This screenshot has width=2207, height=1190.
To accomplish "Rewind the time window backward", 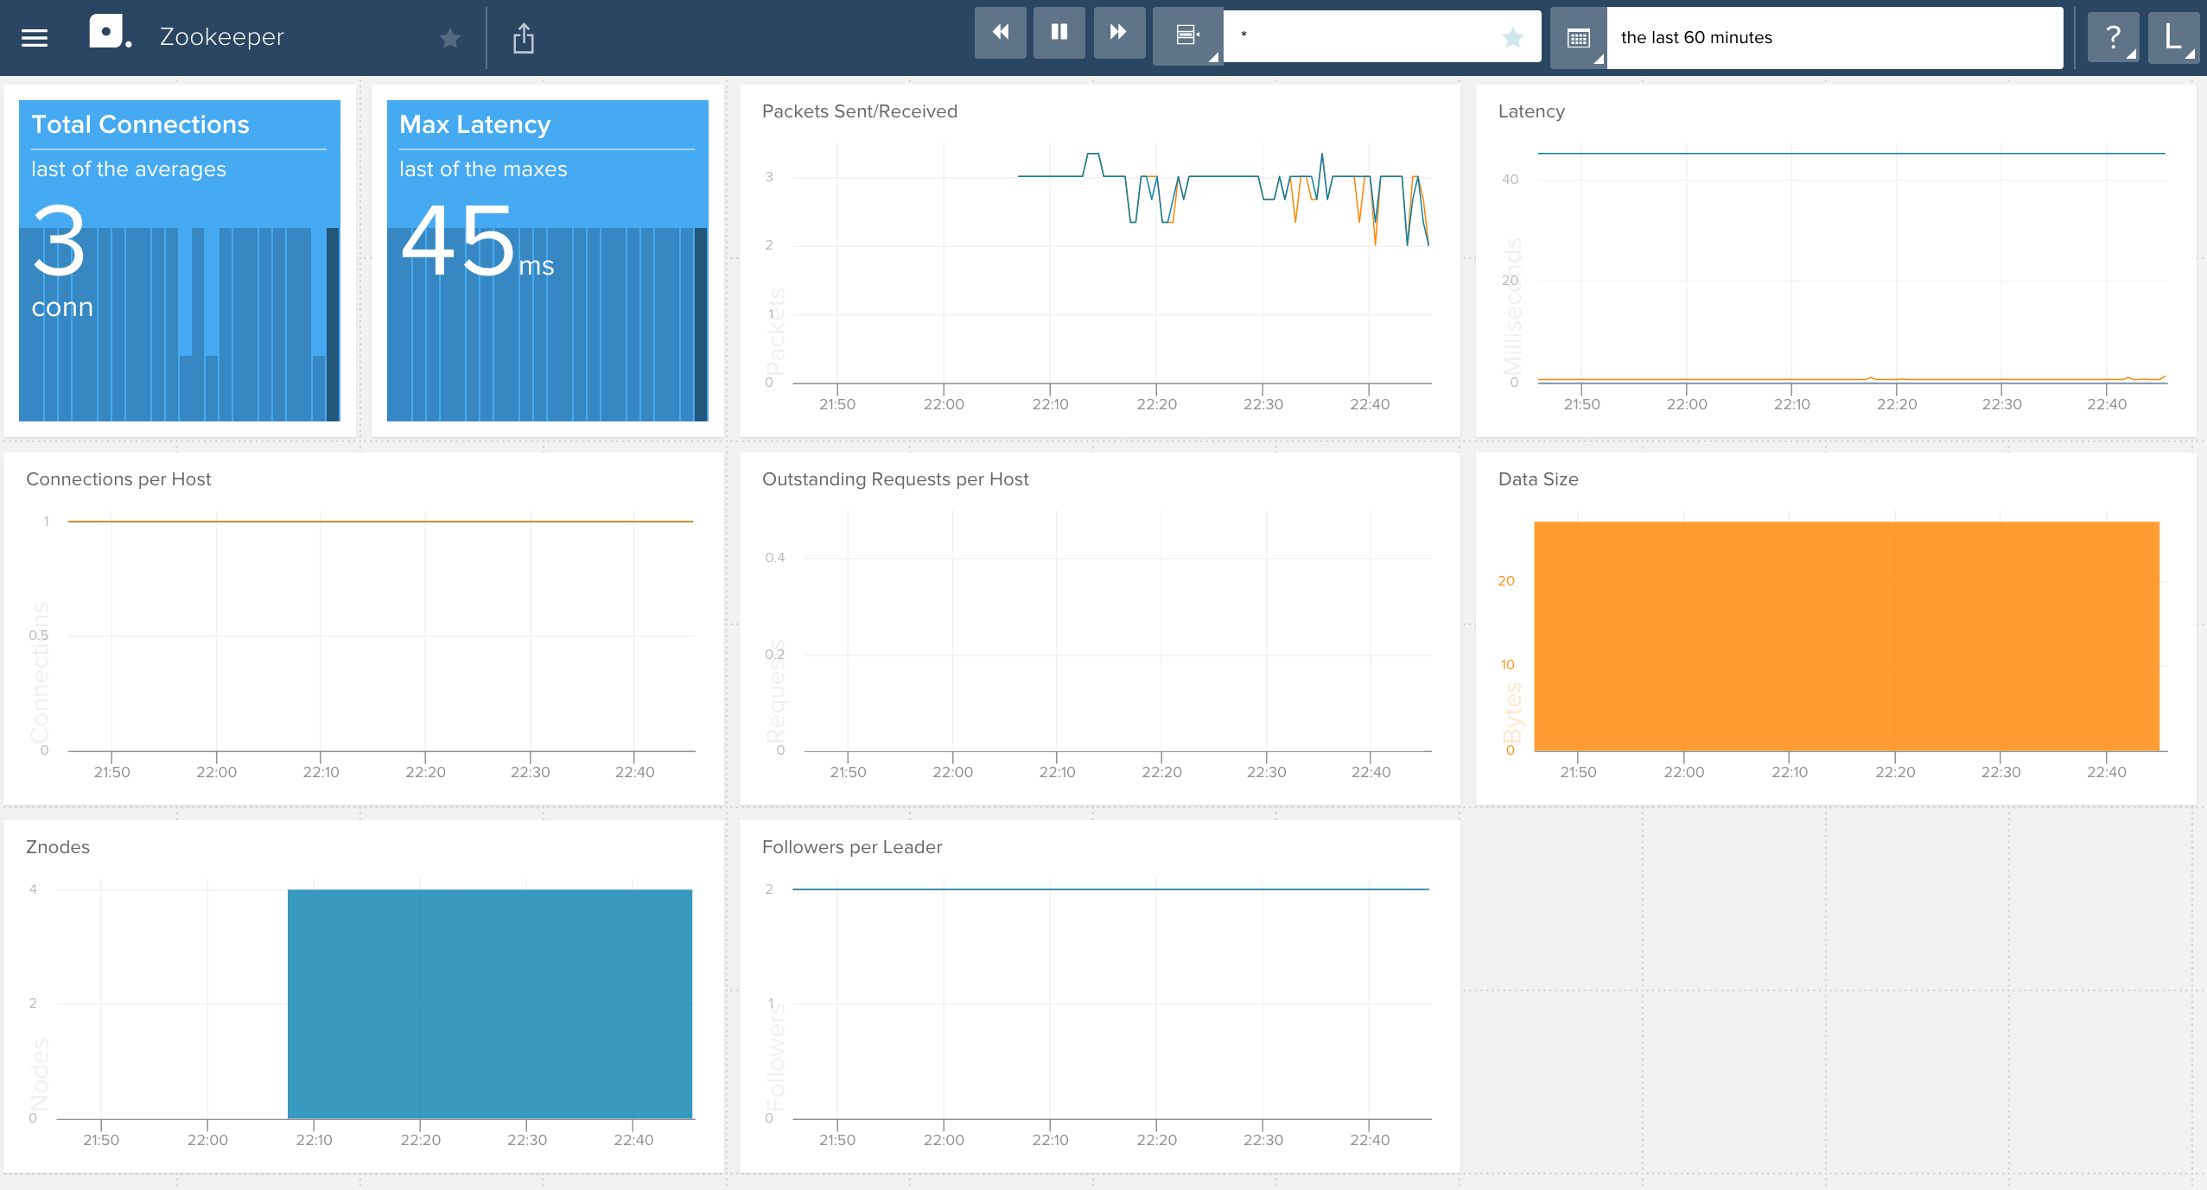I will click(1001, 33).
